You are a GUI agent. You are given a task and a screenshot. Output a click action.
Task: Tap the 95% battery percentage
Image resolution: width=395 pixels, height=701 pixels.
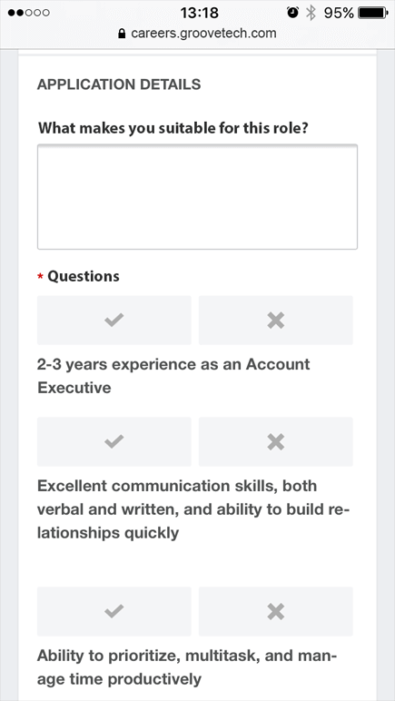tap(339, 13)
